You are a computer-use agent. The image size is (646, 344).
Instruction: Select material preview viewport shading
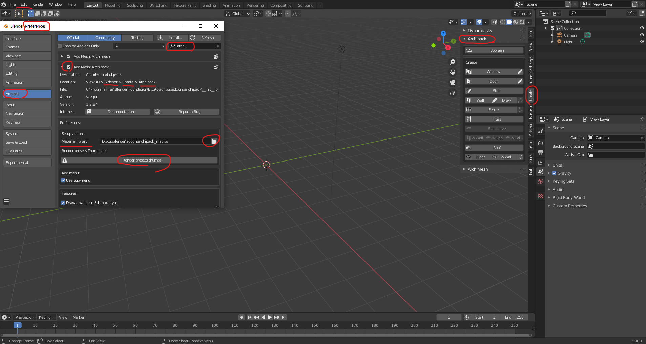click(516, 22)
